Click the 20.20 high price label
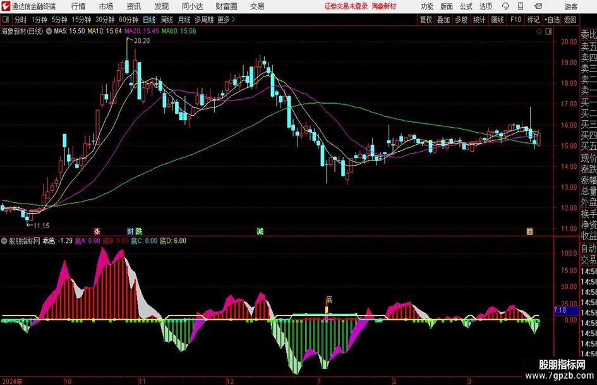Viewport: 597px width, 385px height. 142,41
